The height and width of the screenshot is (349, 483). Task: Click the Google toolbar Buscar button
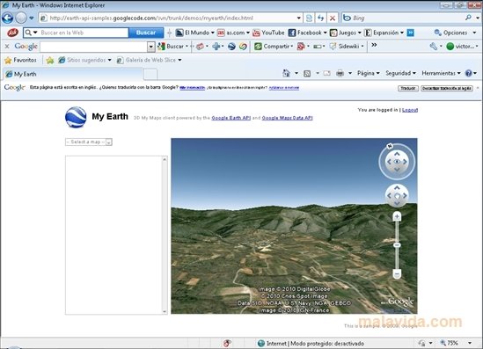[x=172, y=47]
